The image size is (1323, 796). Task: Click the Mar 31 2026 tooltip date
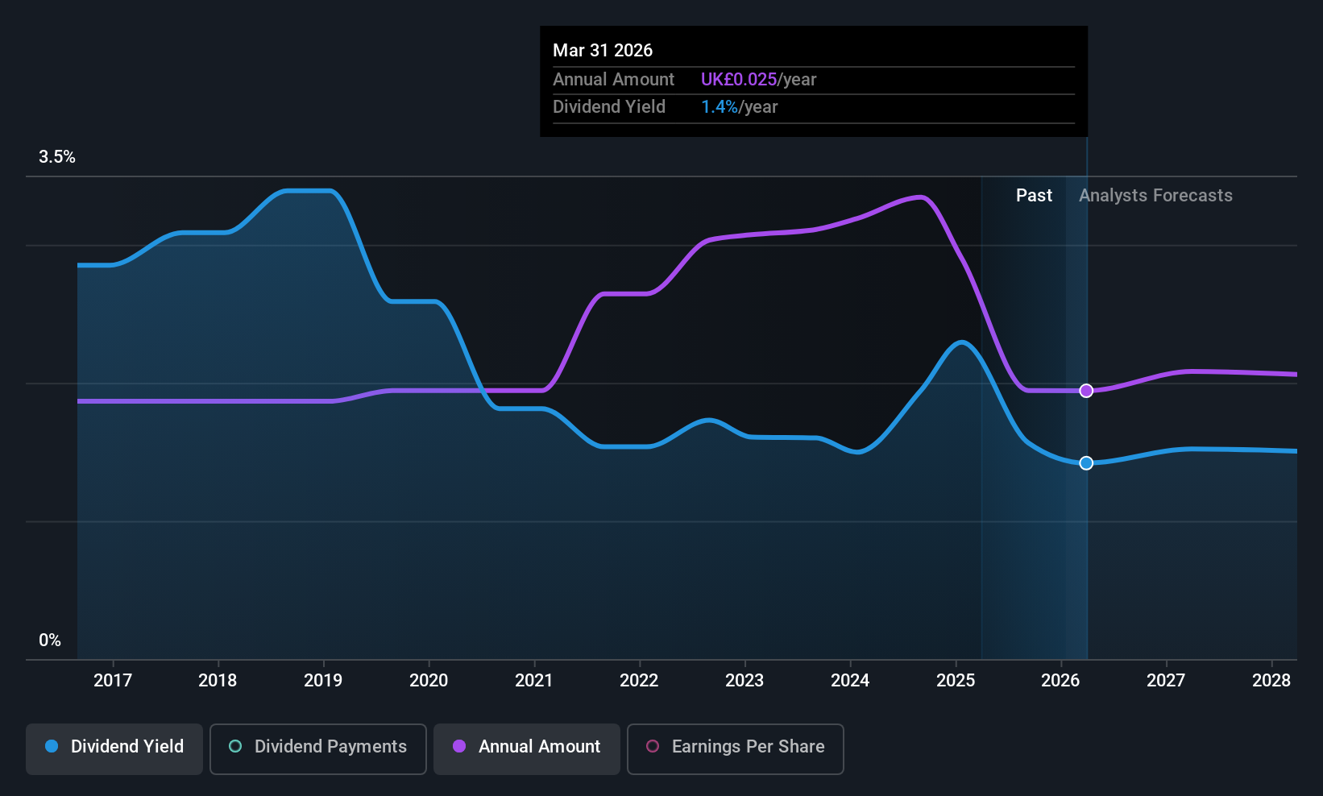click(603, 50)
